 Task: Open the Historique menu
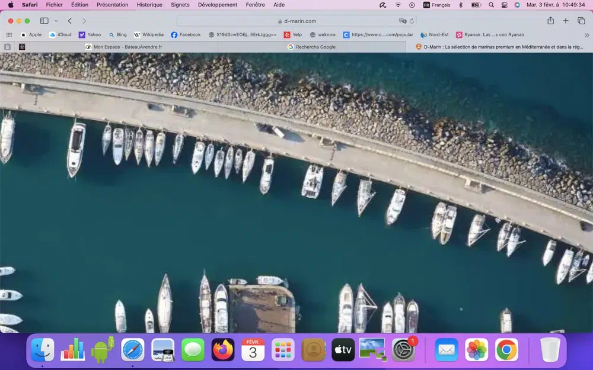point(149,5)
